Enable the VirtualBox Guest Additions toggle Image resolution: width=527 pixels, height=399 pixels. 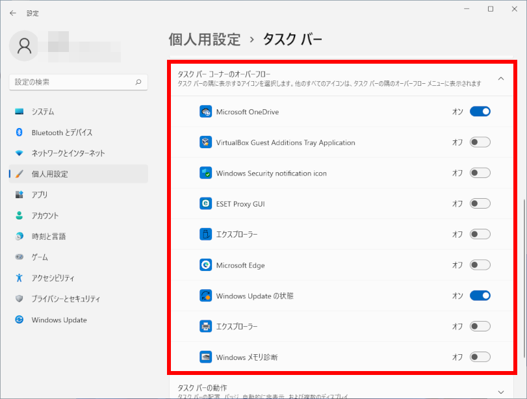[480, 142]
